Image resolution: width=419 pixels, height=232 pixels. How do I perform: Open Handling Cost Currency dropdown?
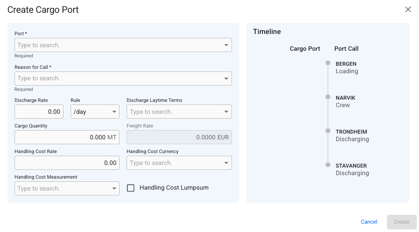tap(226, 163)
